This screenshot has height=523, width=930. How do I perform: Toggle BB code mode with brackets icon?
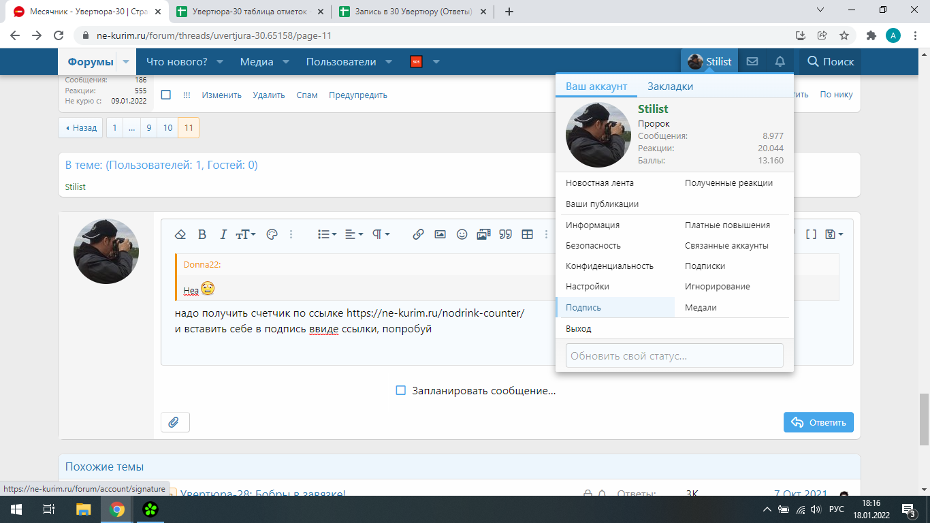811,234
